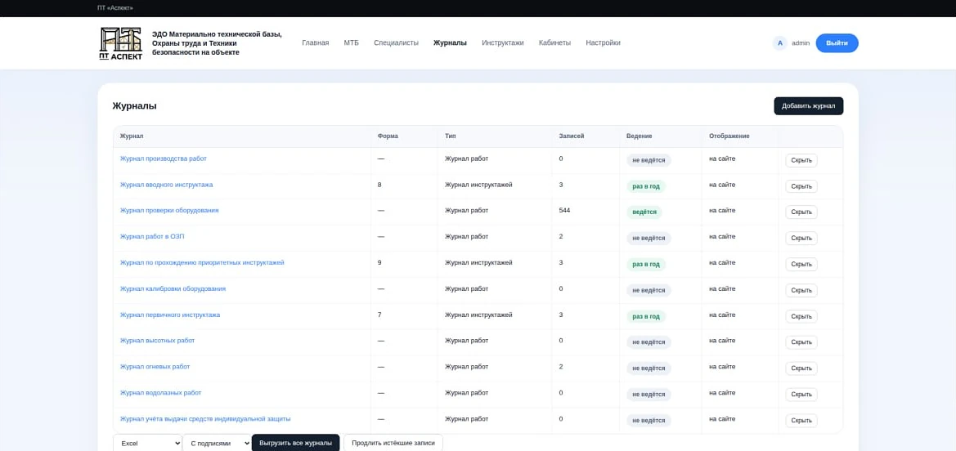Click the Выйти button
The width and height of the screenshot is (956, 451).
837,43
